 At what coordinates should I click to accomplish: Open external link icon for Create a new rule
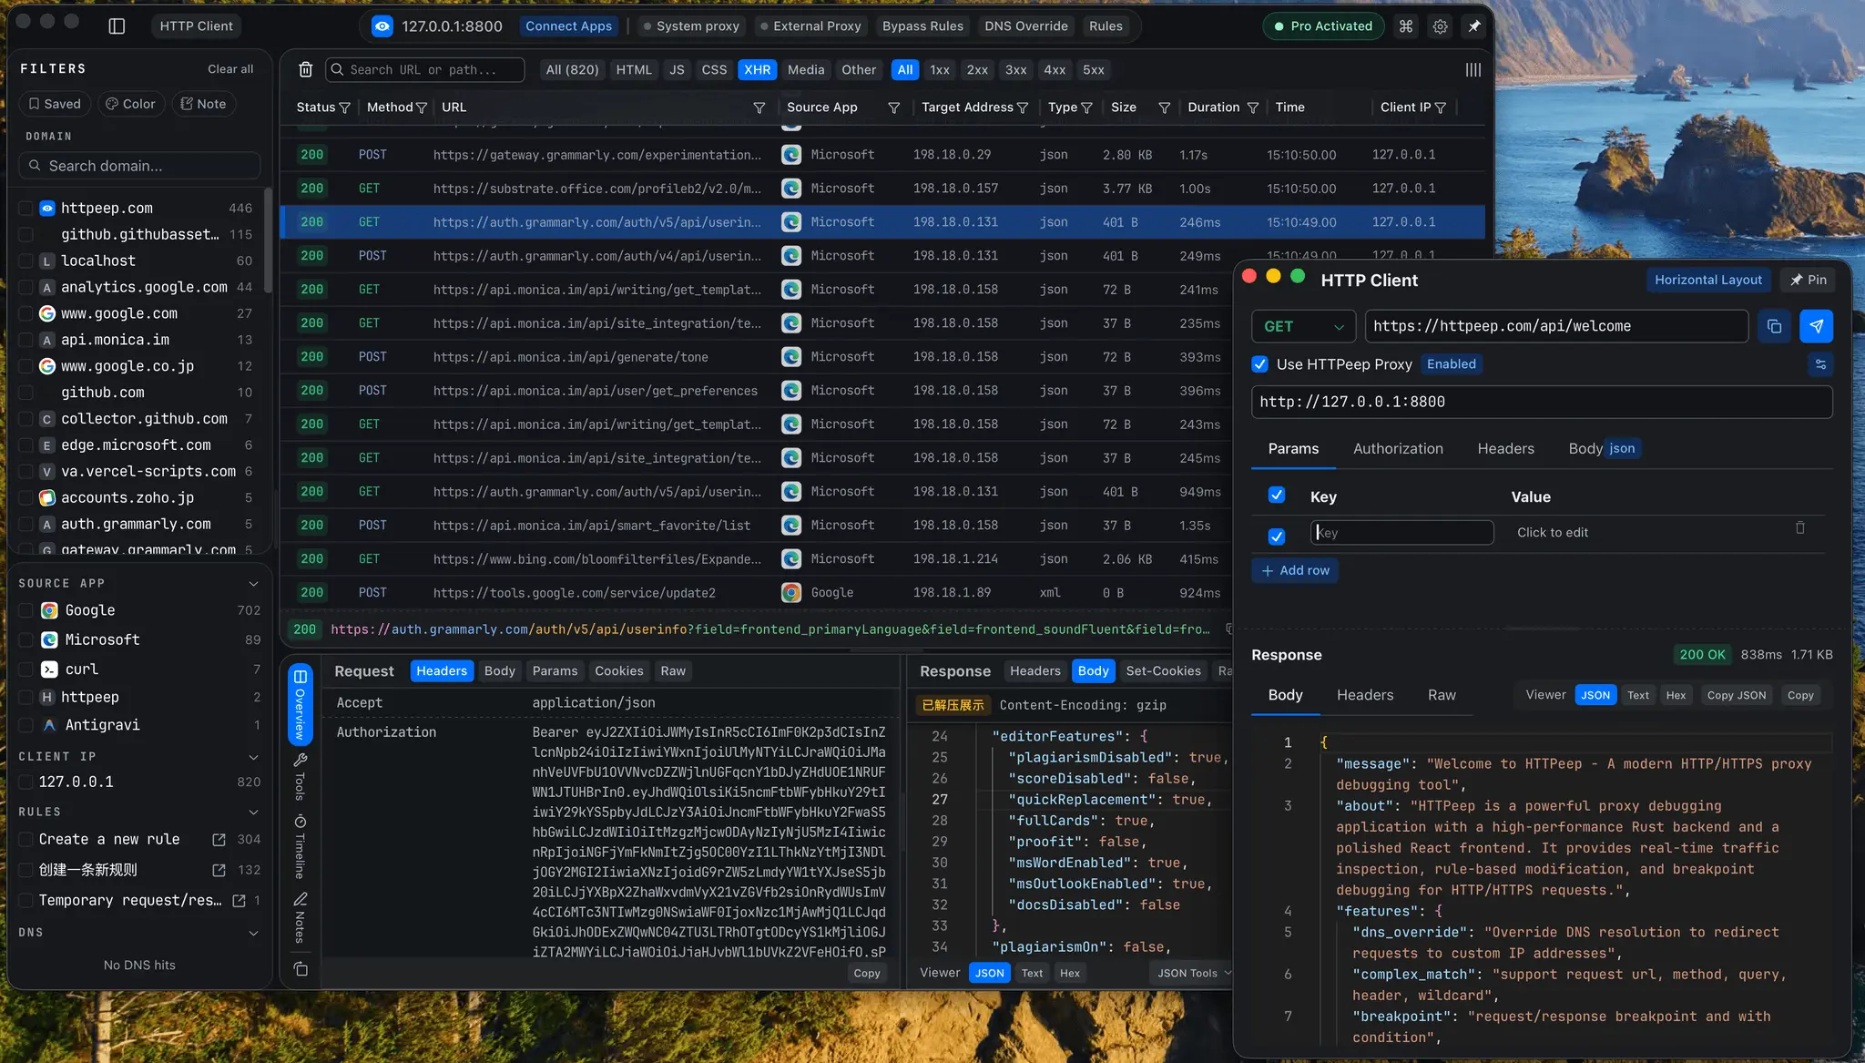coord(219,840)
